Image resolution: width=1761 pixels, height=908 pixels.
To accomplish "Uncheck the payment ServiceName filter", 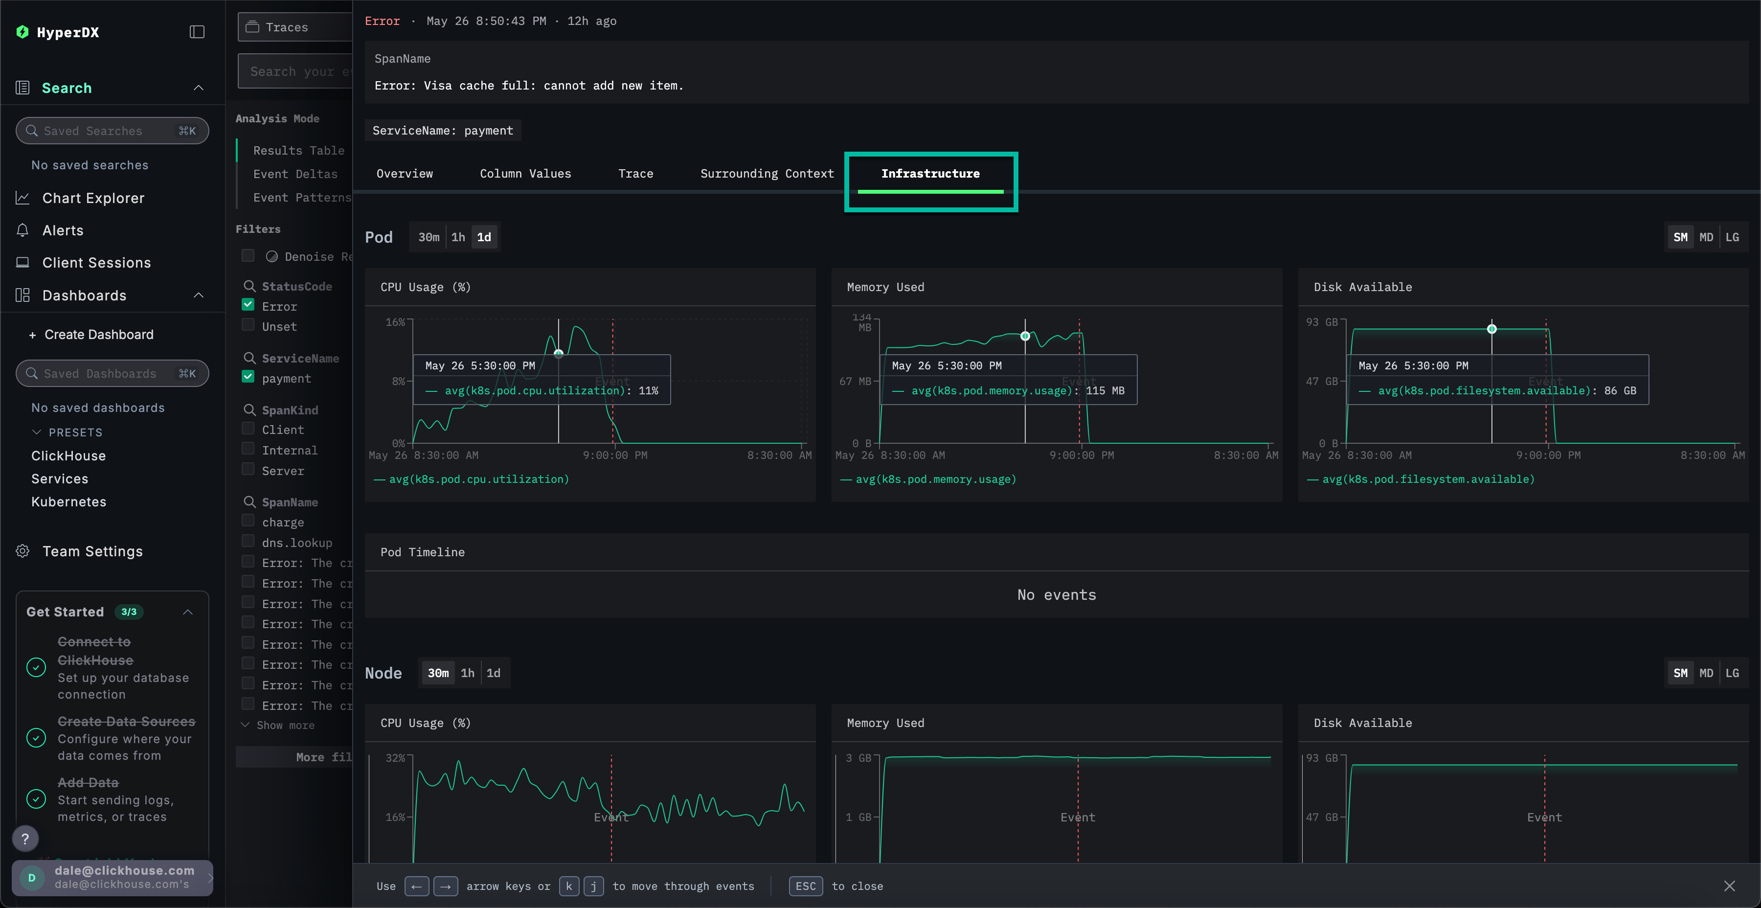I will tap(248, 377).
